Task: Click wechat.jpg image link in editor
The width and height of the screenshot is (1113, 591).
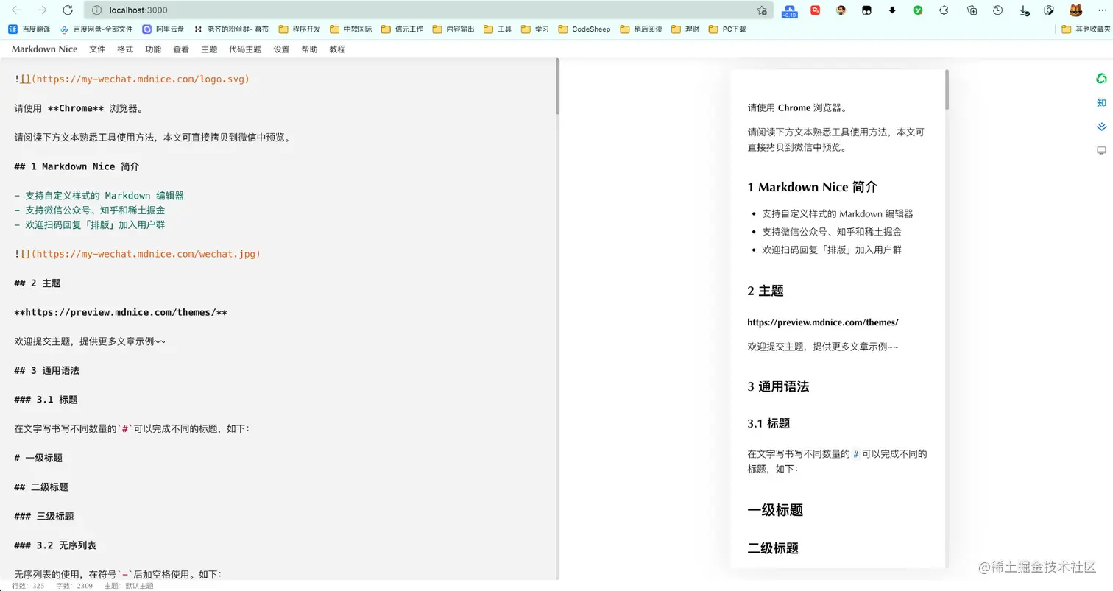Action: (x=146, y=254)
